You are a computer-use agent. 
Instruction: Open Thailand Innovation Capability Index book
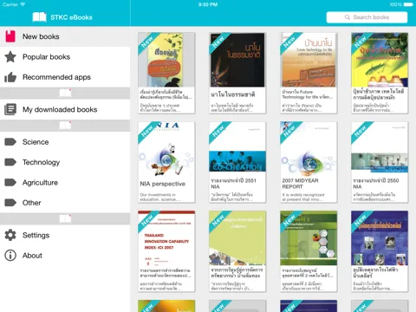pos(166,238)
